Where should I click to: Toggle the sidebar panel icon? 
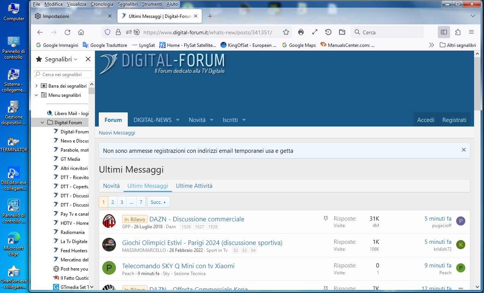tap(444, 32)
